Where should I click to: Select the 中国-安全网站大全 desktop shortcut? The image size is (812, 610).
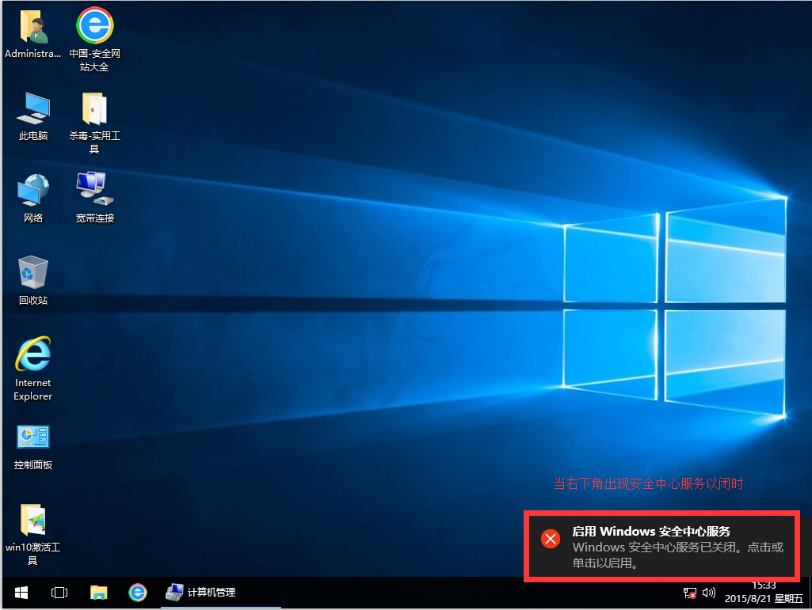pyautogui.click(x=94, y=27)
